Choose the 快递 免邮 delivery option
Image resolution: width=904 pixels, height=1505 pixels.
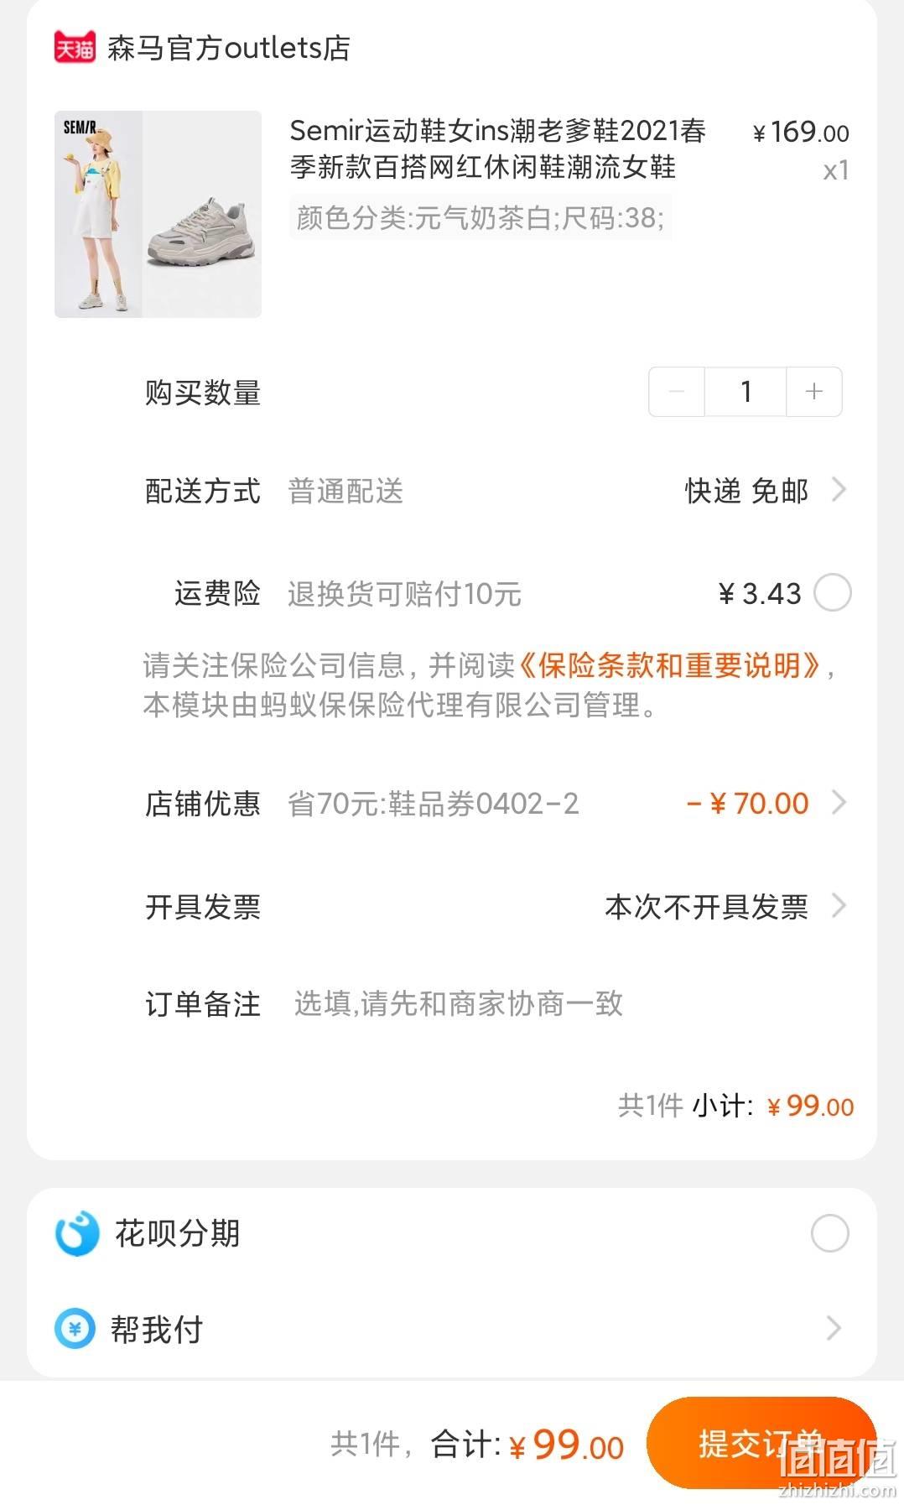[746, 491]
